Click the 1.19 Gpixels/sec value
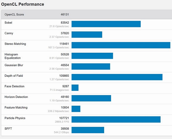Screen dimensions: 172x139 tap(59, 100)
